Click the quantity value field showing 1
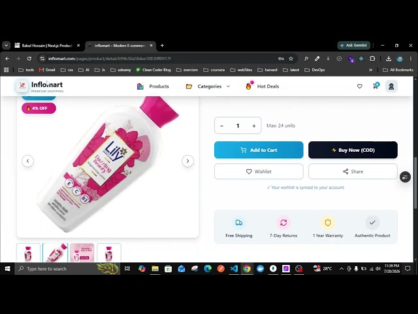Screen dimensions: 418x314 tap(238, 126)
